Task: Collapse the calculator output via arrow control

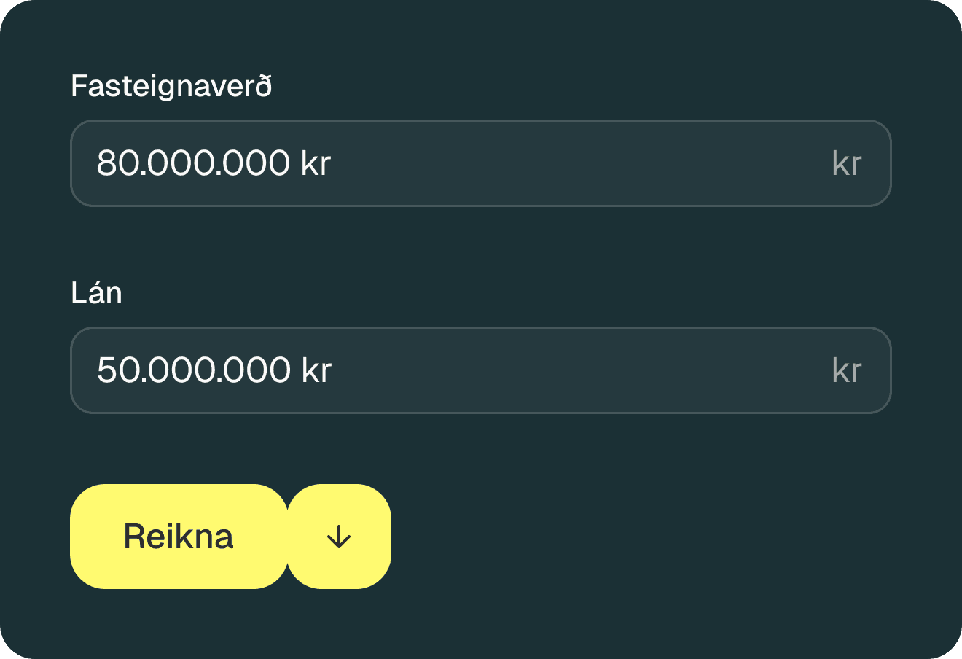Action: [339, 537]
